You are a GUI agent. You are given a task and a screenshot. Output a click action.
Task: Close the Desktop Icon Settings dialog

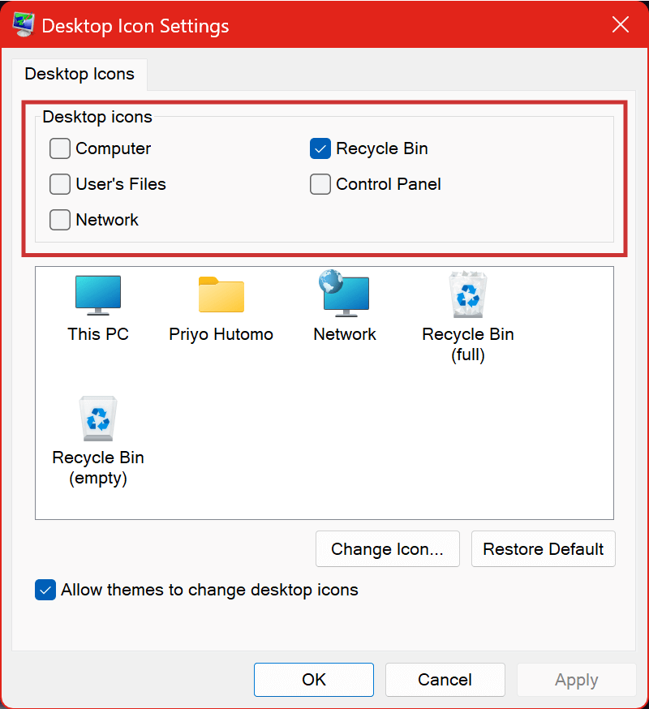[x=621, y=24]
